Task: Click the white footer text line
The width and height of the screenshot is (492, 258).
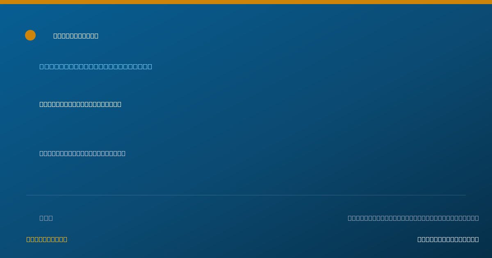Action: (448, 239)
